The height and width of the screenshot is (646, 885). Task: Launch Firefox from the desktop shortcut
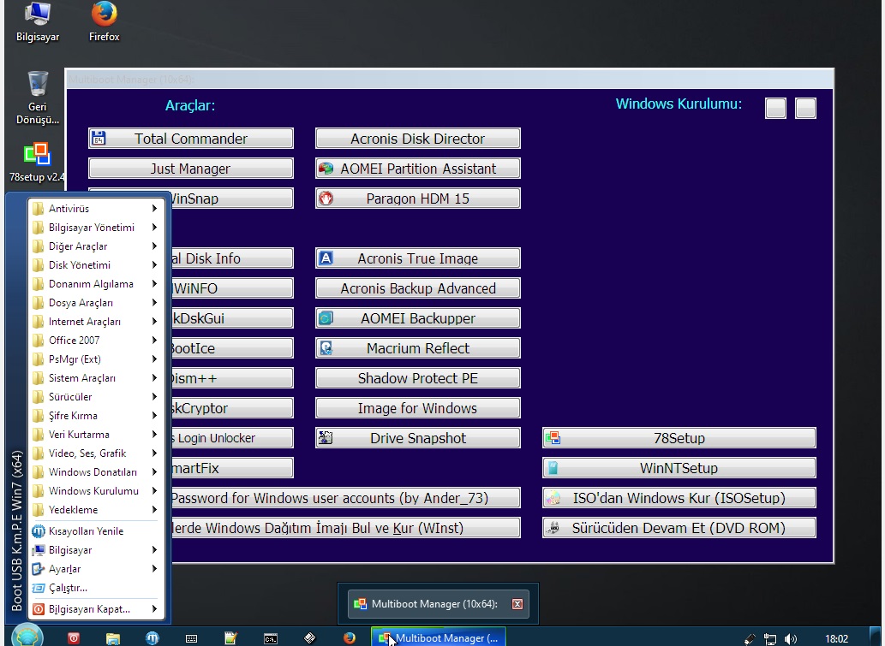104,21
